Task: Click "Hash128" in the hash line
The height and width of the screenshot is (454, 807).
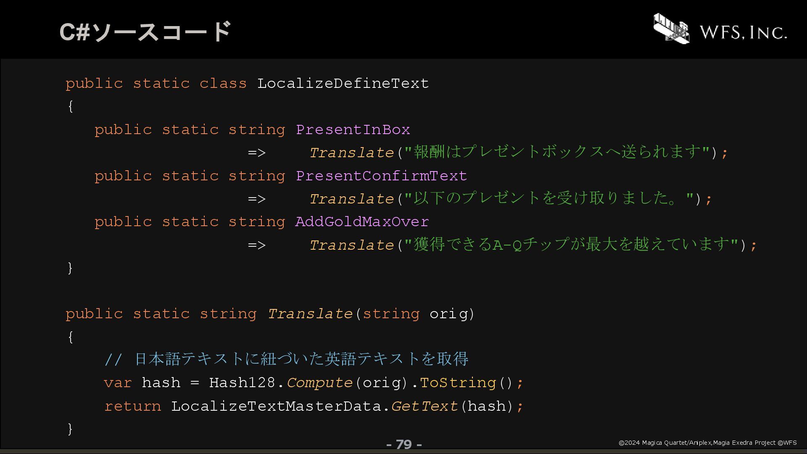Action: click(x=242, y=383)
